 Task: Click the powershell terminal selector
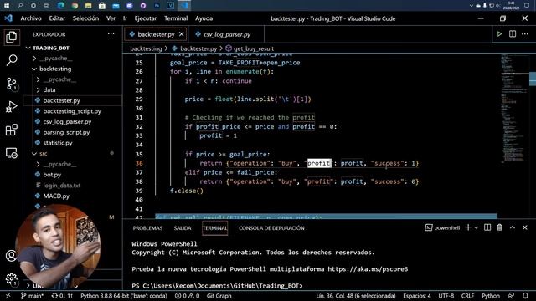click(x=443, y=227)
